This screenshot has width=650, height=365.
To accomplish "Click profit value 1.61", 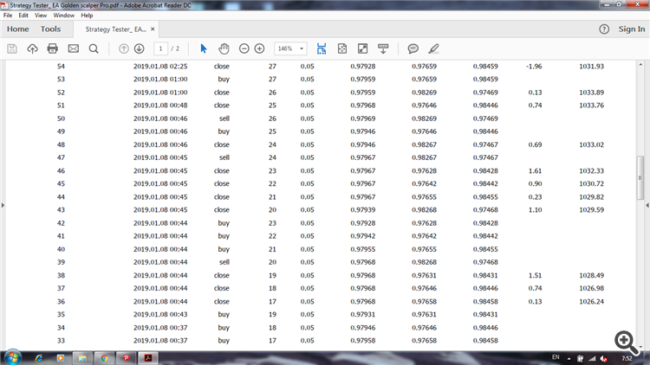I will point(536,171).
